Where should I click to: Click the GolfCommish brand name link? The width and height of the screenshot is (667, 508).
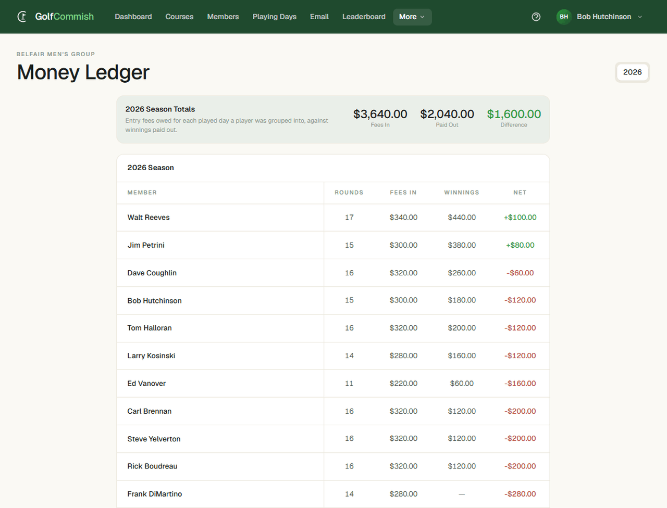click(65, 17)
